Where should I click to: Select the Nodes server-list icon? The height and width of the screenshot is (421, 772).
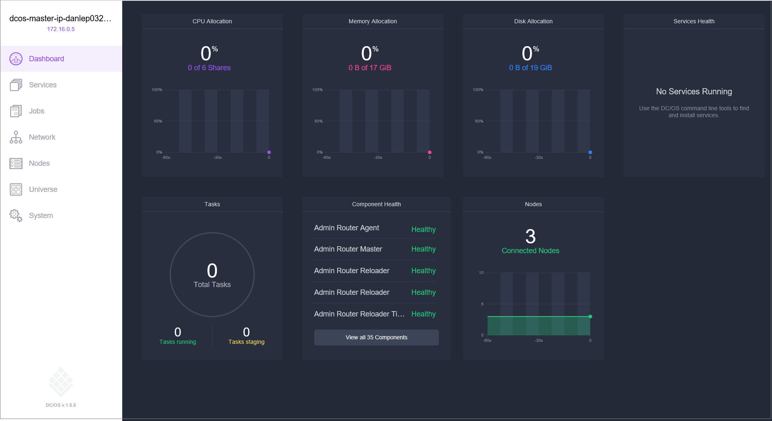pyautogui.click(x=16, y=163)
